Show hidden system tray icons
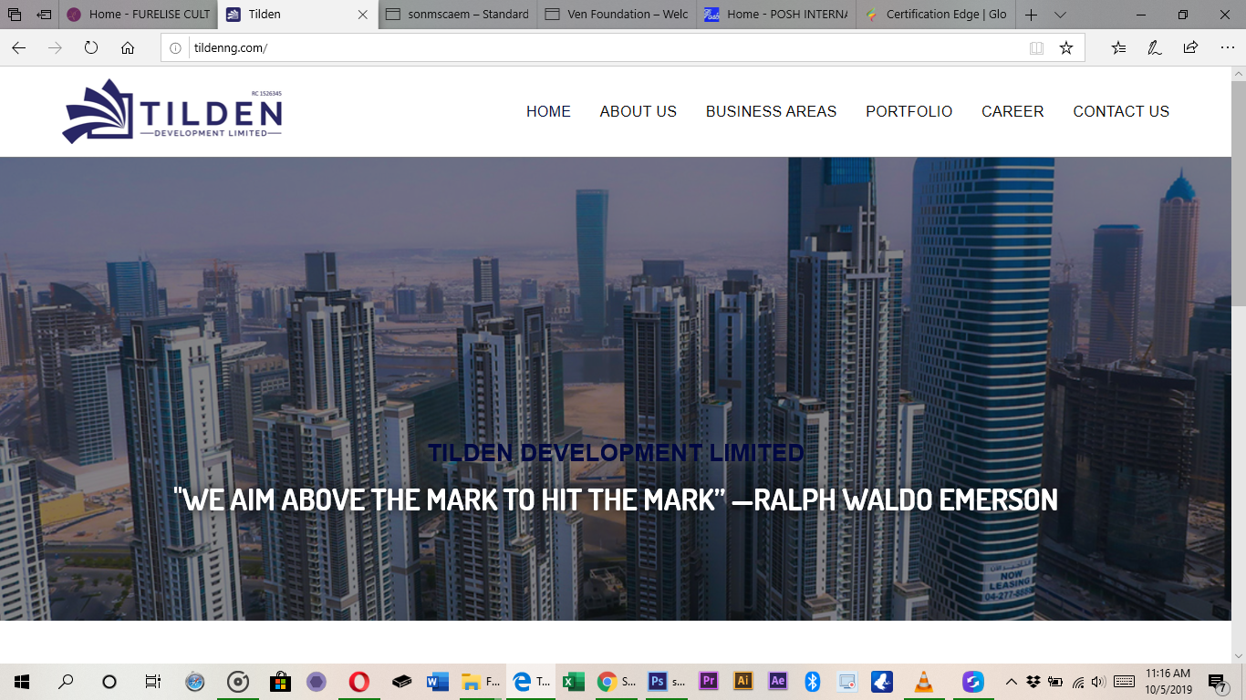1246x700 pixels. pyautogui.click(x=1012, y=682)
